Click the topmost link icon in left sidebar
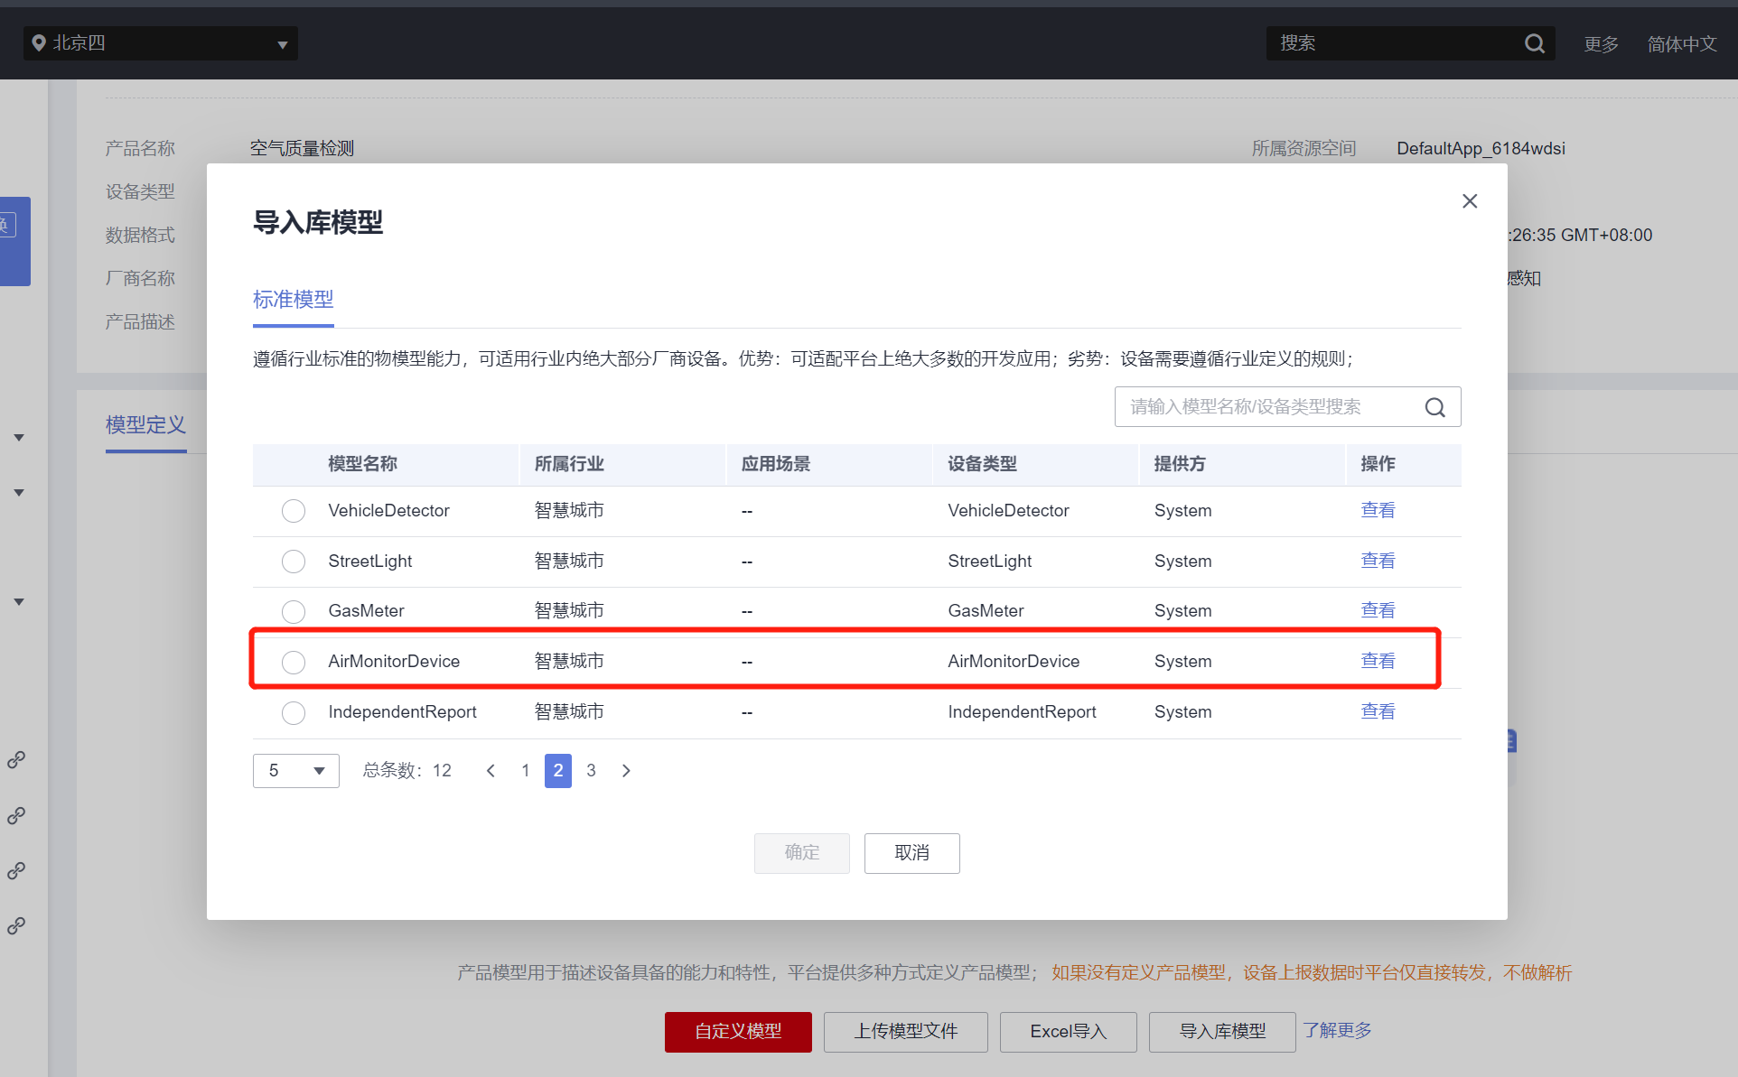The image size is (1738, 1077). tap(16, 760)
